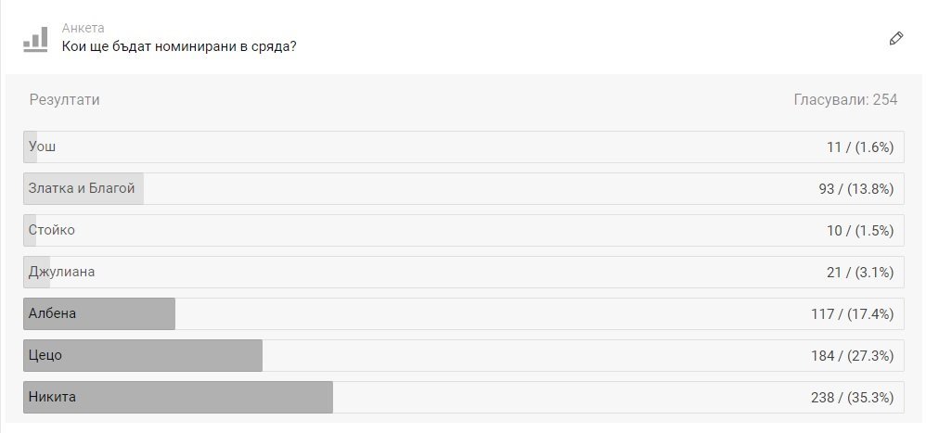Click the pencil edit poll icon

(895, 39)
